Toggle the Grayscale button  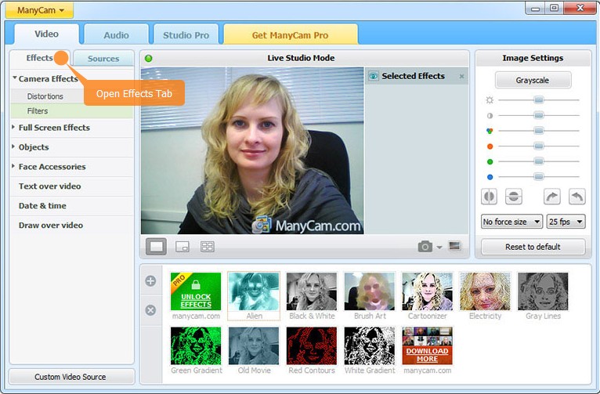coord(533,80)
